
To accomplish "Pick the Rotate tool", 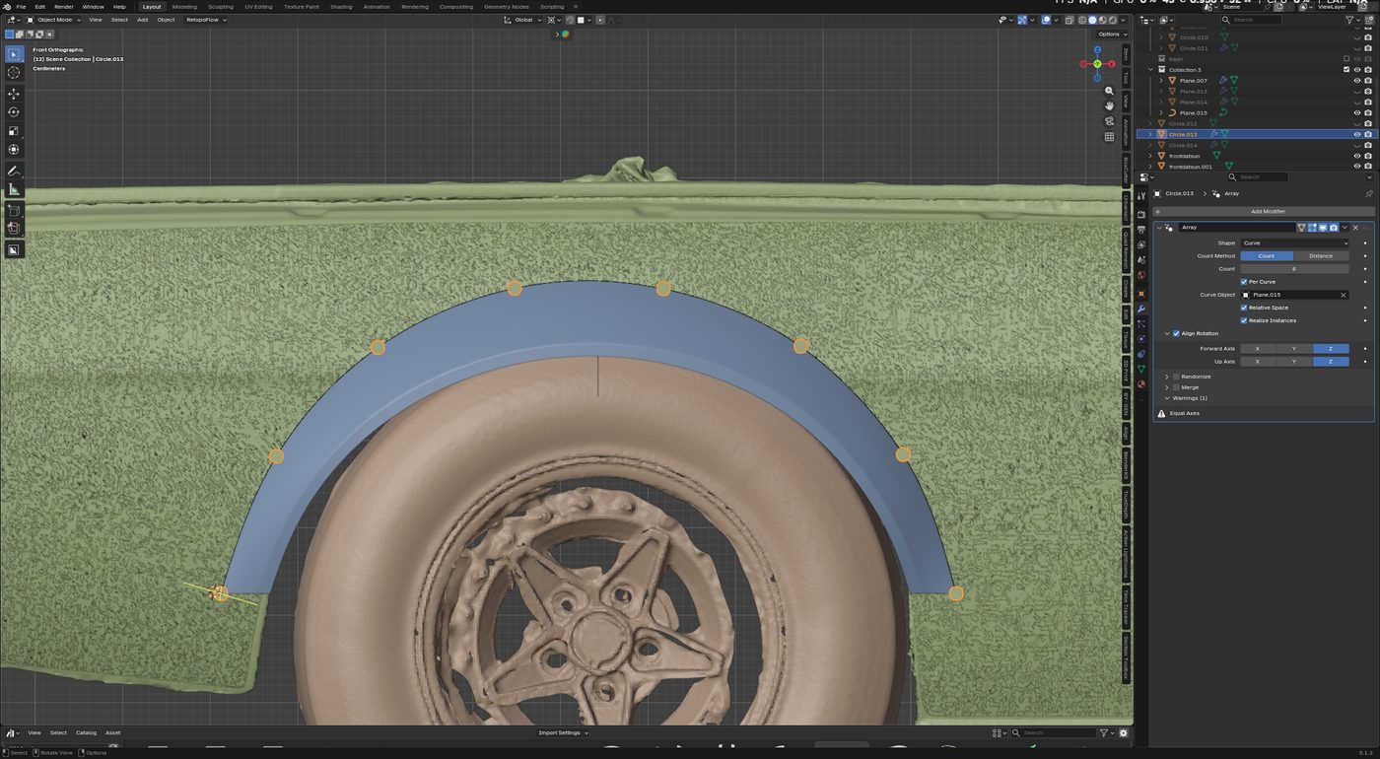I will tap(14, 112).
